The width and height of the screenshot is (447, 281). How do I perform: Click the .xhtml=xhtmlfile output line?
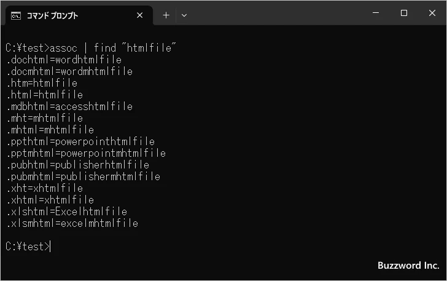(x=50, y=200)
